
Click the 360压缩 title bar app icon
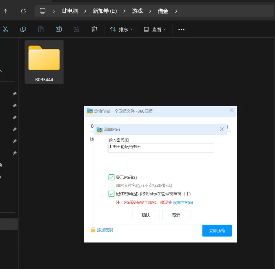[90, 111]
